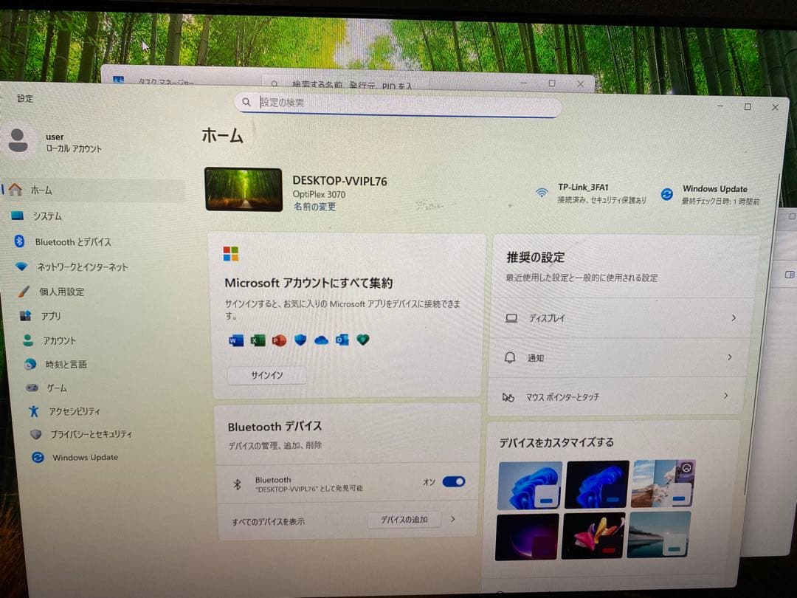Click the Wi-Fi icon beside TP-Link_3FA1

[542, 193]
